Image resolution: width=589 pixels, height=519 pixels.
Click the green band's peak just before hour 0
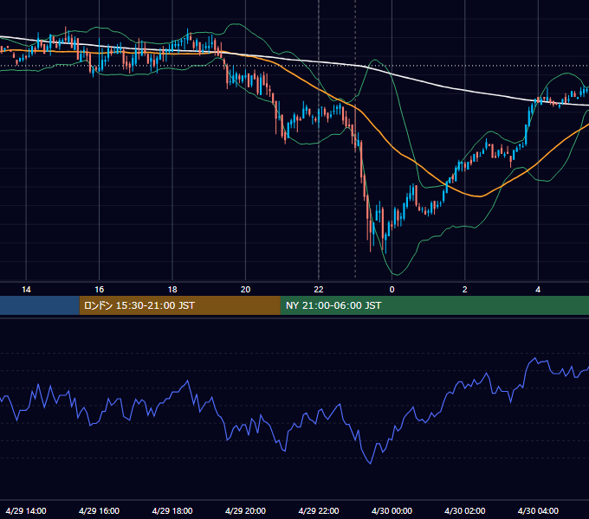[x=374, y=60]
